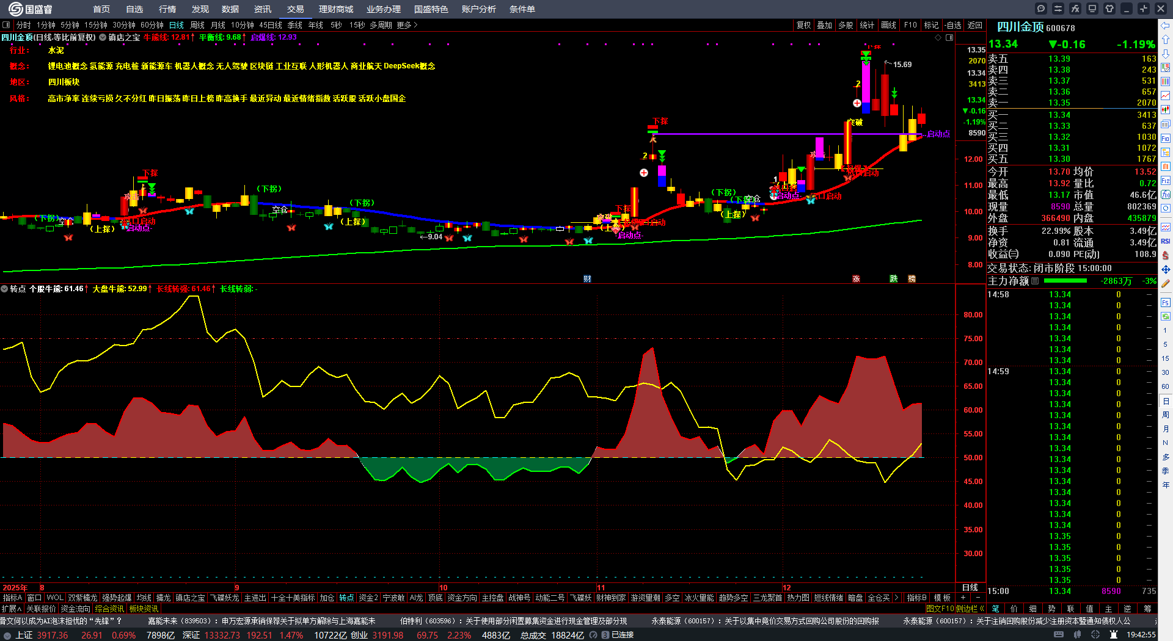The height and width of the screenshot is (641, 1173).
Task: Open the 指标B indicator group selector
Action: click(916, 598)
